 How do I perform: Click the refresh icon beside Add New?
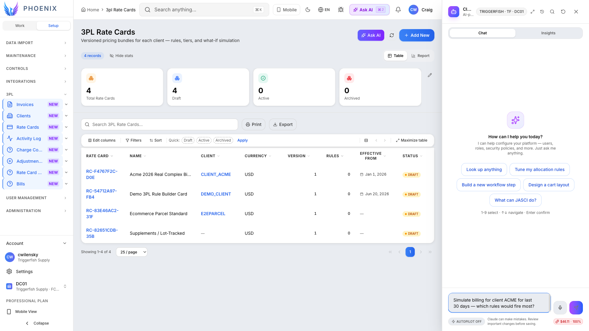[392, 35]
